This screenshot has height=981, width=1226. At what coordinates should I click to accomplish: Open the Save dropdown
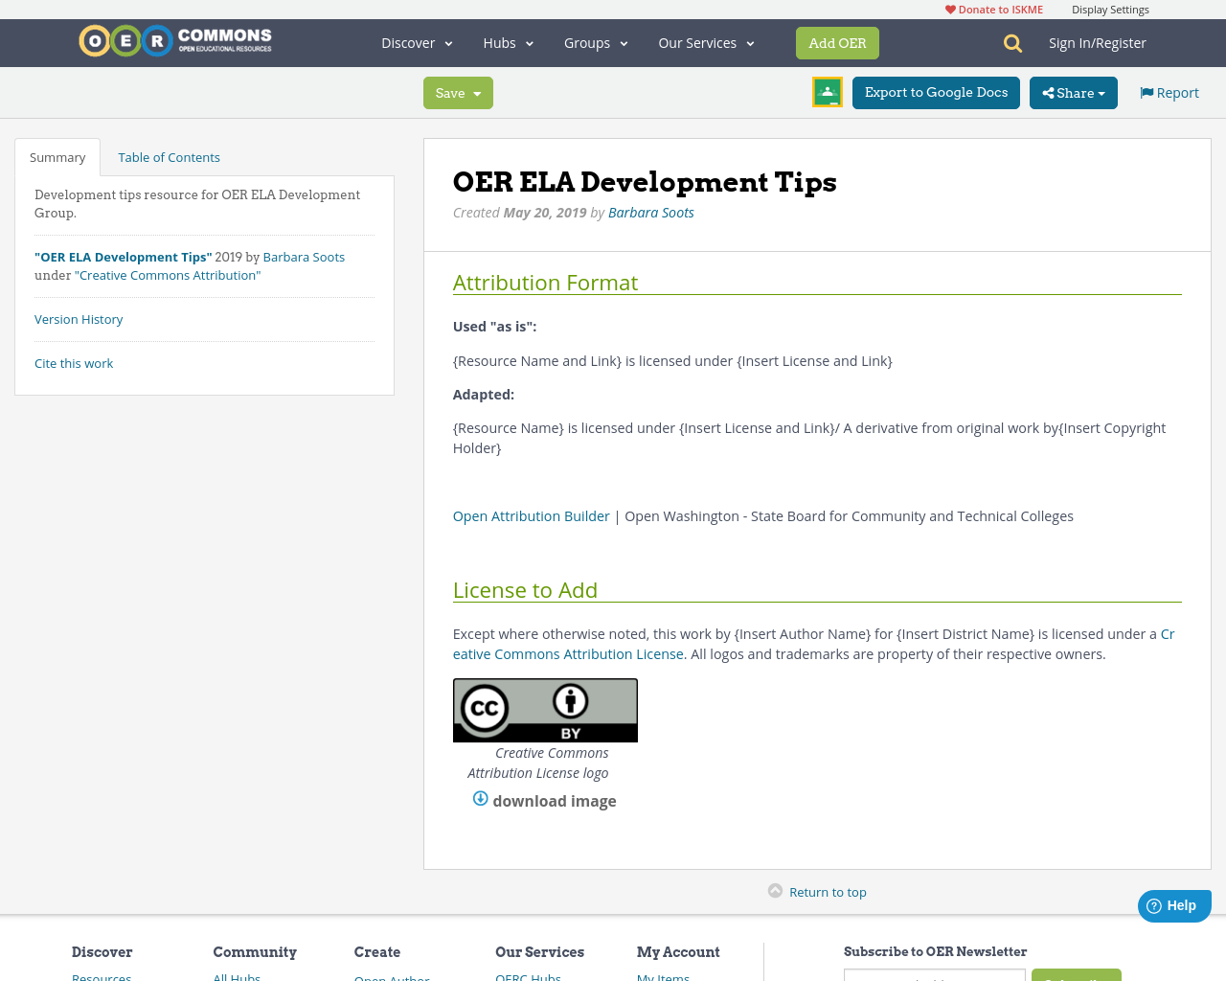tap(458, 93)
